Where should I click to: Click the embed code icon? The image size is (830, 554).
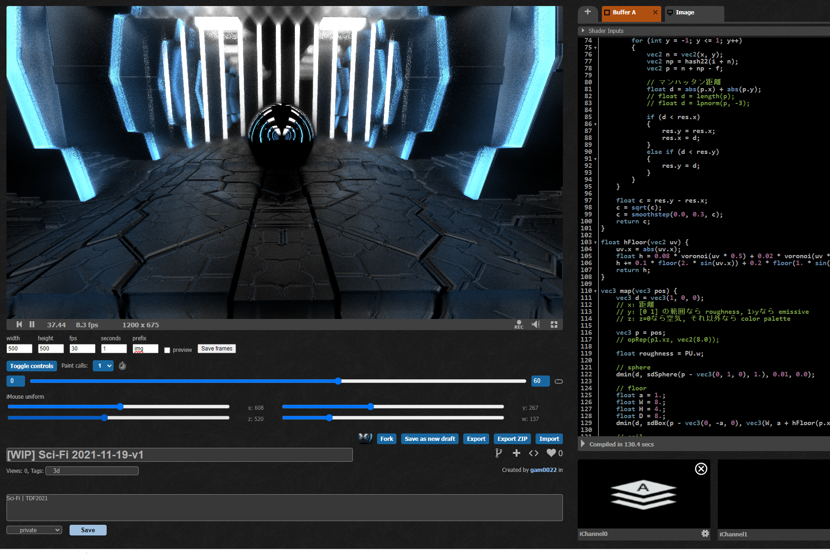[x=534, y=453]
